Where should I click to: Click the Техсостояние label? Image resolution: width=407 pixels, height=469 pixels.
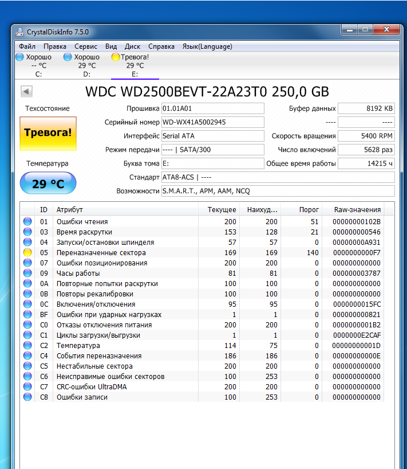pyautogui.click(x=47, y=108)
